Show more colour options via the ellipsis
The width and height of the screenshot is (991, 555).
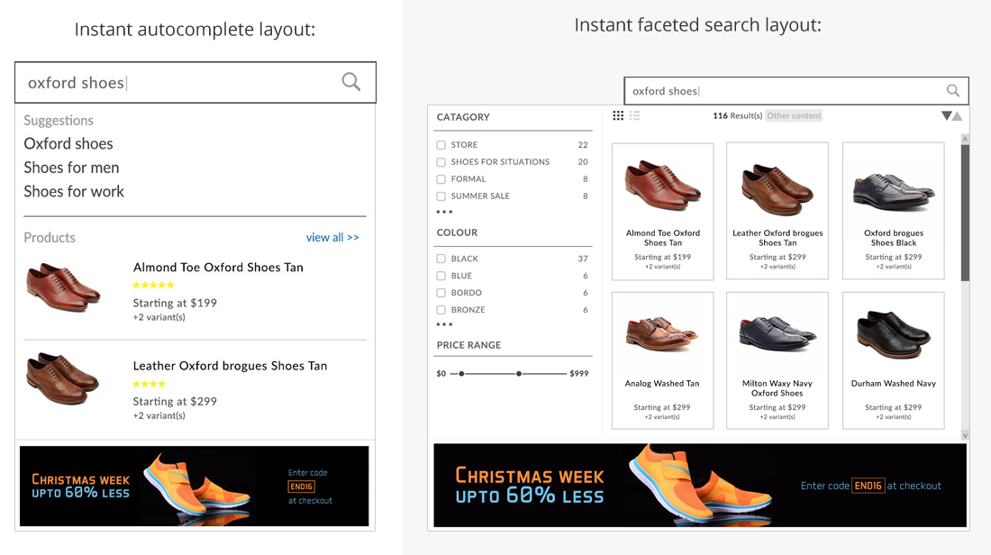pos(444,324)
